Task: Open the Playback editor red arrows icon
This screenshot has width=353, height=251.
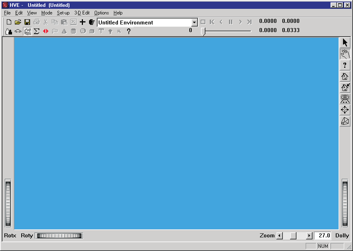Action: 46,31
